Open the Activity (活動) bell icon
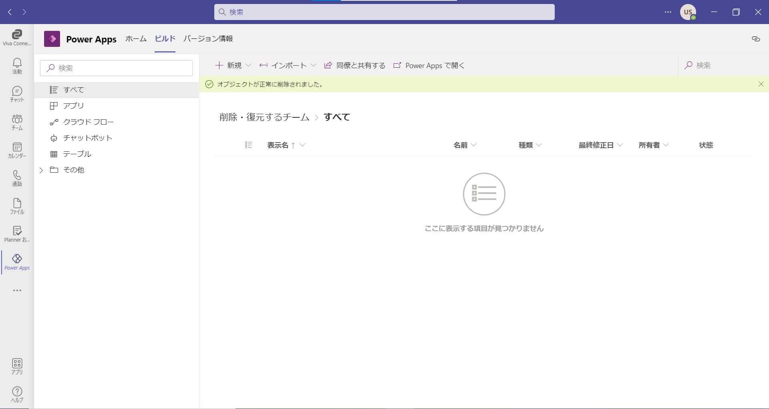The image size is (769, 409). tap(17, 66)
